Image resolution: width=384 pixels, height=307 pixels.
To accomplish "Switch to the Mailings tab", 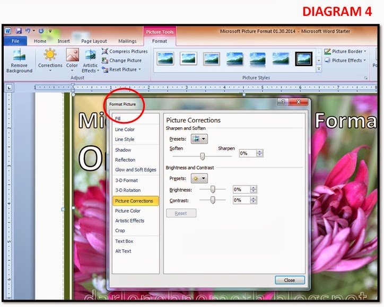I will 127,41.
